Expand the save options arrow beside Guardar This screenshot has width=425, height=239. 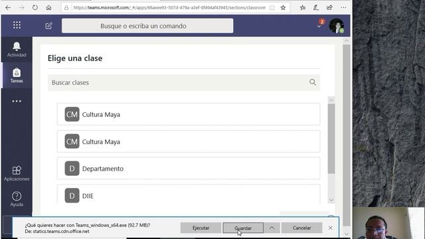click(272, 228)
